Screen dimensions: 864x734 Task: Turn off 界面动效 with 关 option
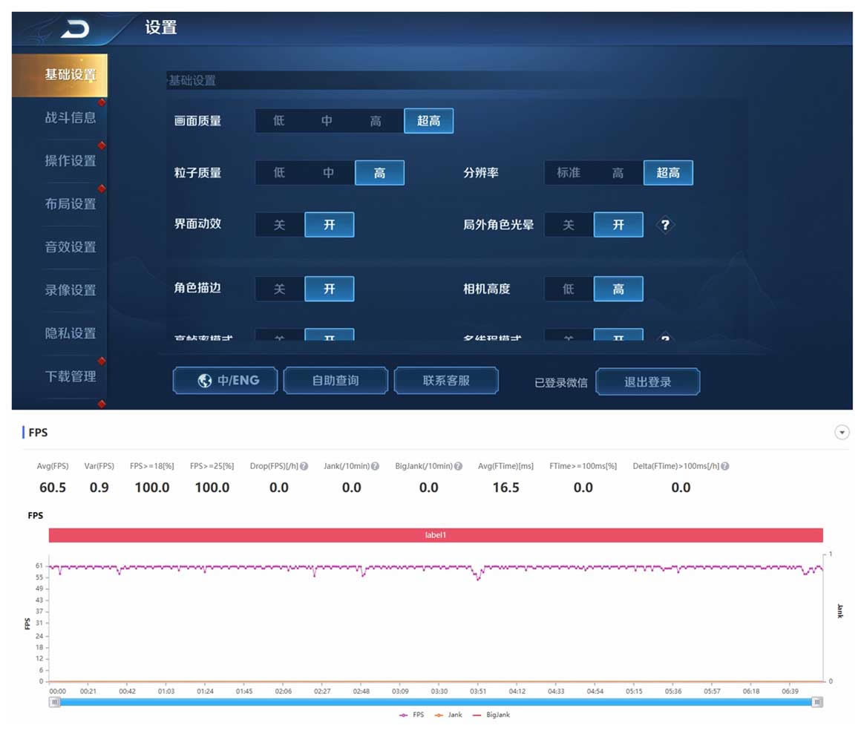coord(279,225)
